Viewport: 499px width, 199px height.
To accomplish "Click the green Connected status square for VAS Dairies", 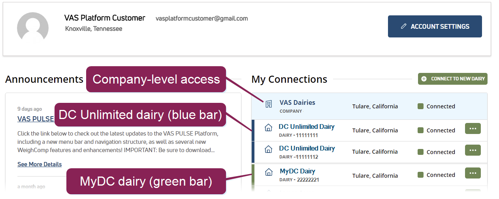I will pyautogui.click(x=420, y=106).
